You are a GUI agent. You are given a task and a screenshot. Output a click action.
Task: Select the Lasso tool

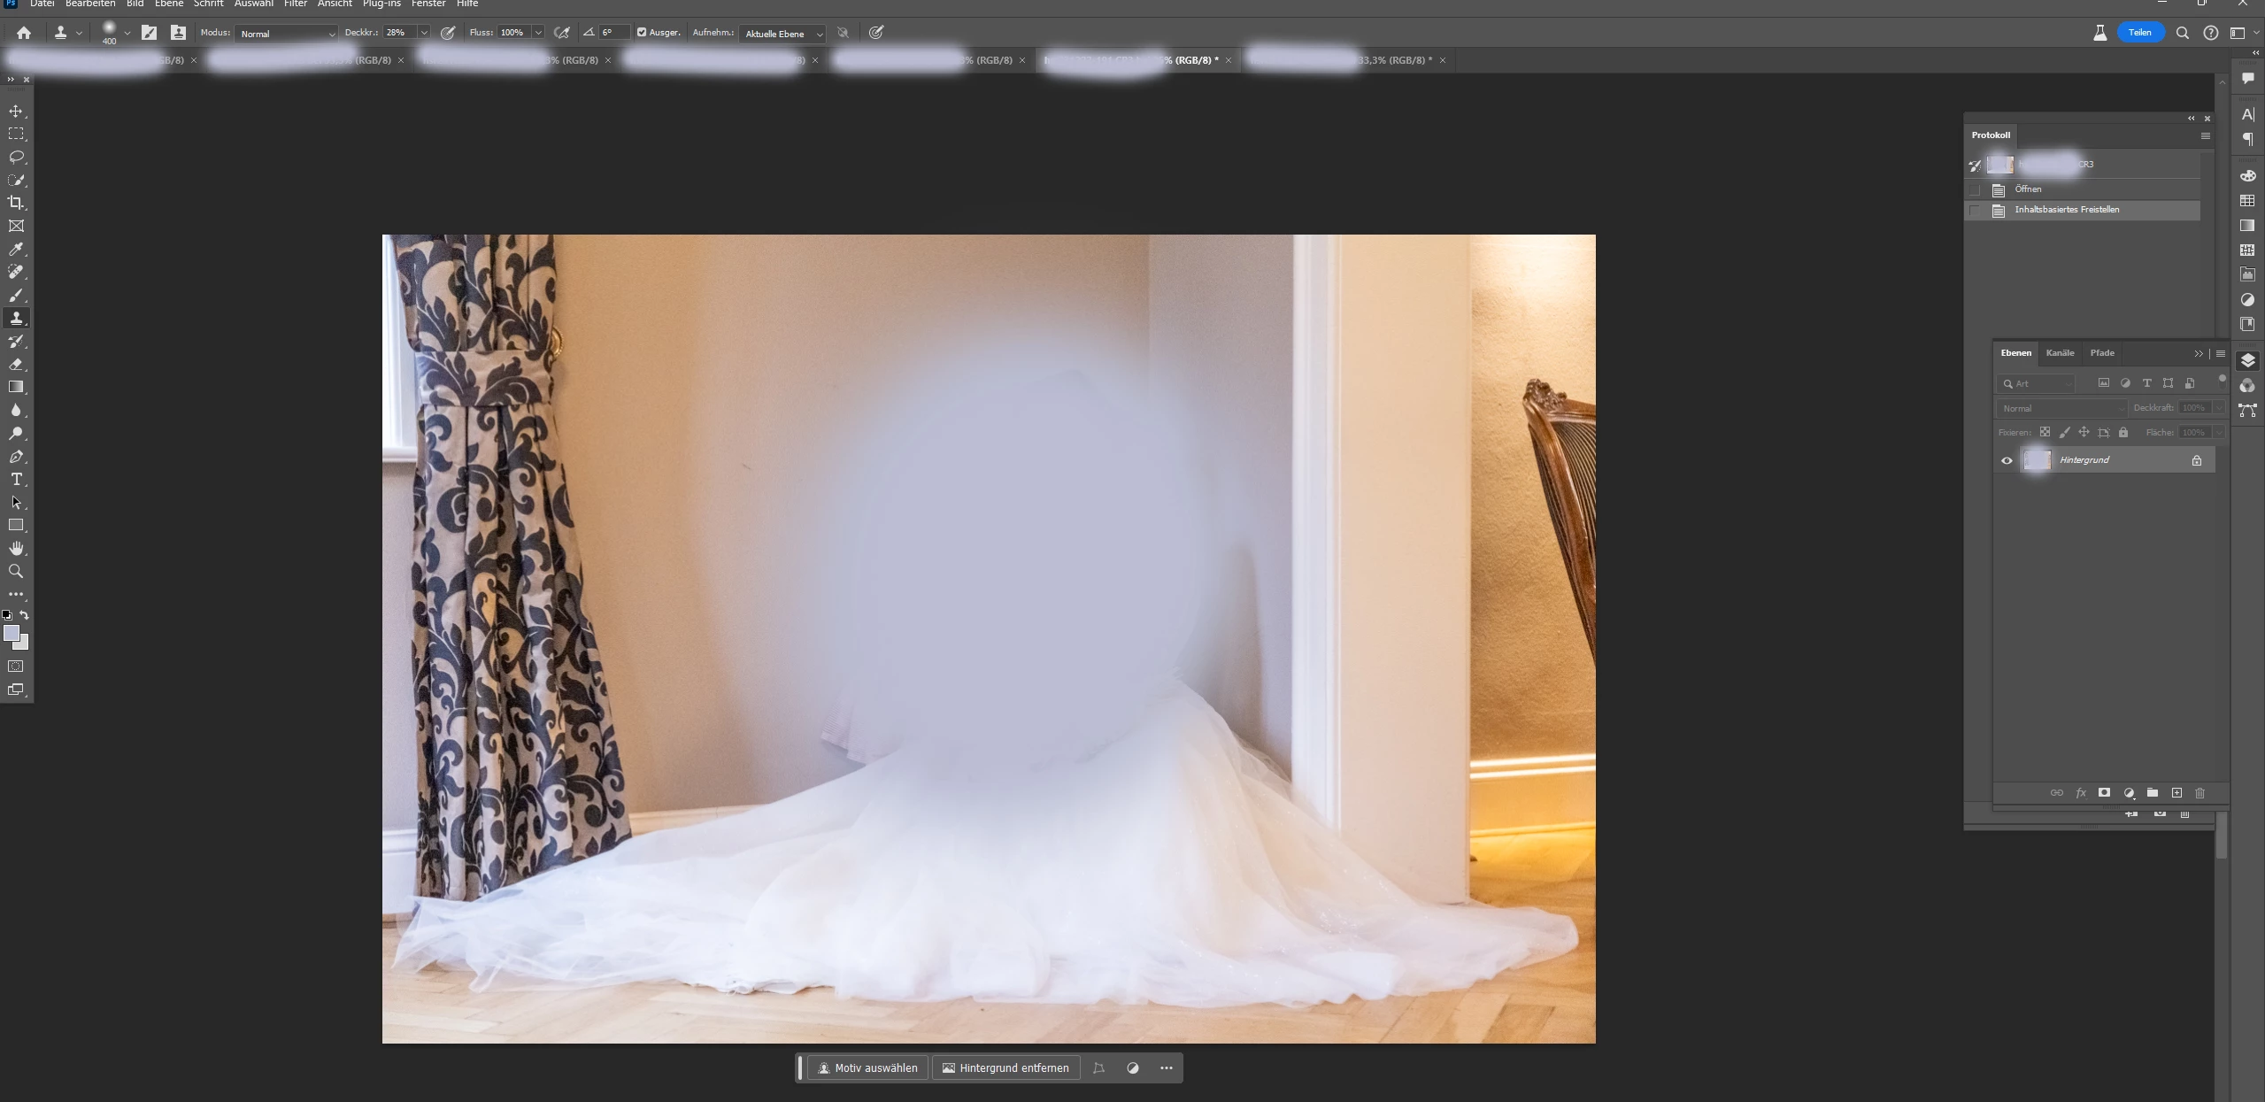click(x=16, y=158)
